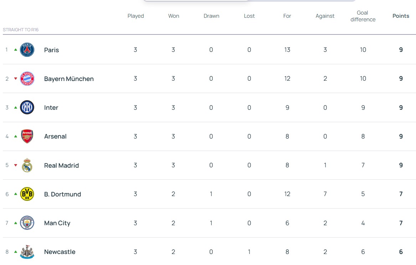The height and width of the screenshot is (265, 416).
Task: Click the Real Madrid club crest
Action: [27, 165]
